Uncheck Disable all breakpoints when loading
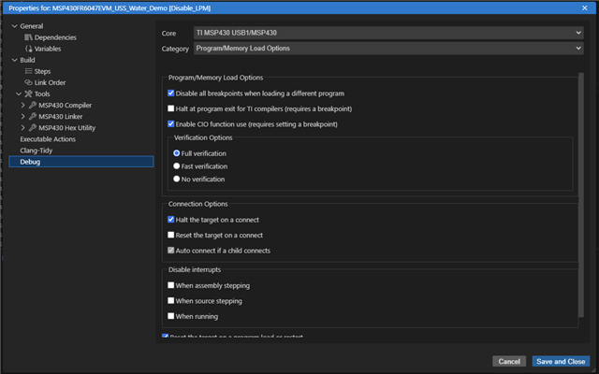 [x=171, y=93]
